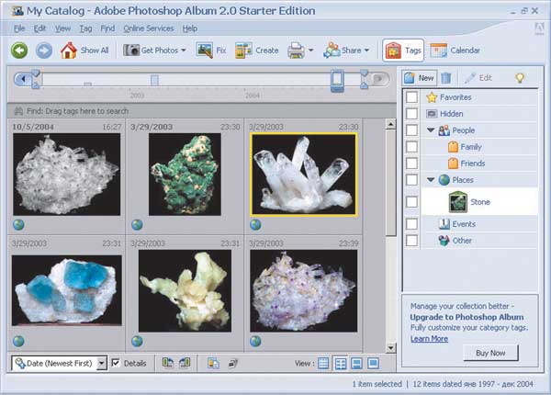Viewport: 551px width, 395px height.
Task: Click the properties icon in bottom bar
Action: point(213,363)
